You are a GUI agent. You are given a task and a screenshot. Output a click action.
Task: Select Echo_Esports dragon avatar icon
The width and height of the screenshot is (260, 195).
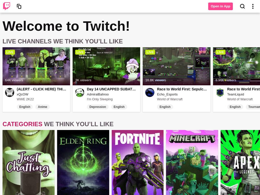(x=150, y=92)
